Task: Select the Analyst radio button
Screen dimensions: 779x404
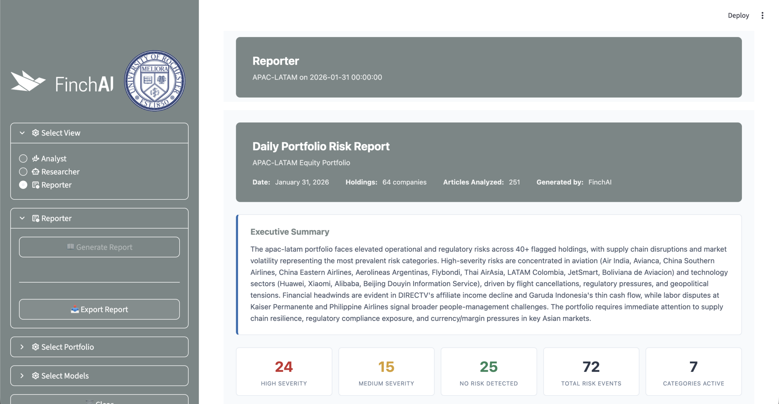Action: [23, 158]
